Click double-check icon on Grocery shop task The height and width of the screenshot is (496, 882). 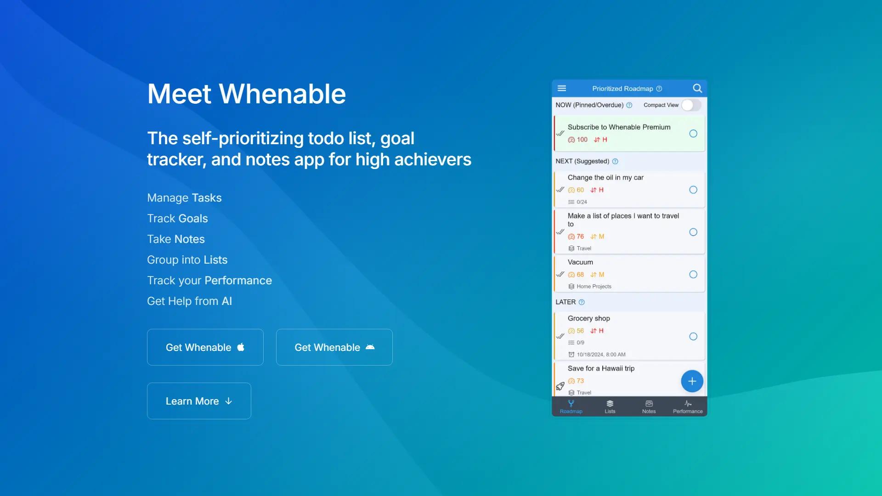pyautogui.click(x=560, y=336)
